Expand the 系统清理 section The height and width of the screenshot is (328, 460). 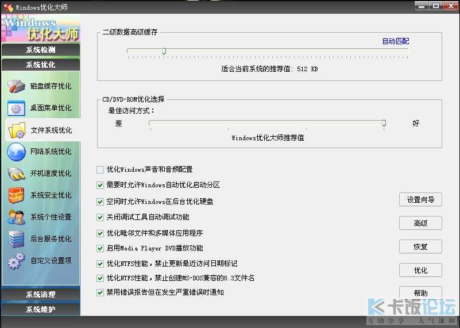coord(40,294)
